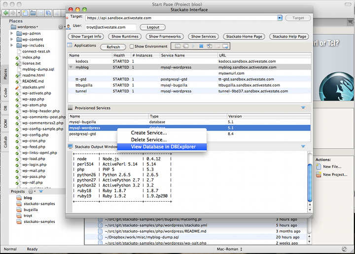Click the New File toolbar icon
The width and height of the screenshot is (355, 254).
pos(25,13)
